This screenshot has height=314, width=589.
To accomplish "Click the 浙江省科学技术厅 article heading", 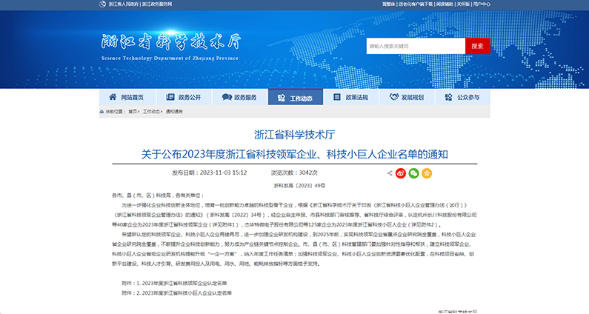I will pyautogui.click(x=295, y=135).
